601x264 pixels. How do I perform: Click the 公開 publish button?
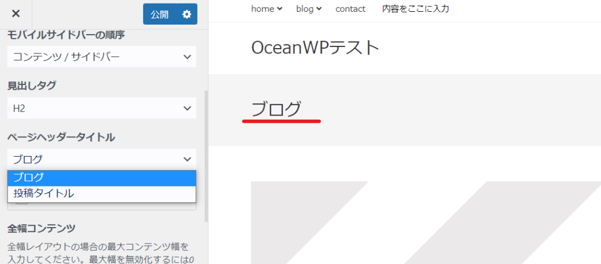(160, 14)
